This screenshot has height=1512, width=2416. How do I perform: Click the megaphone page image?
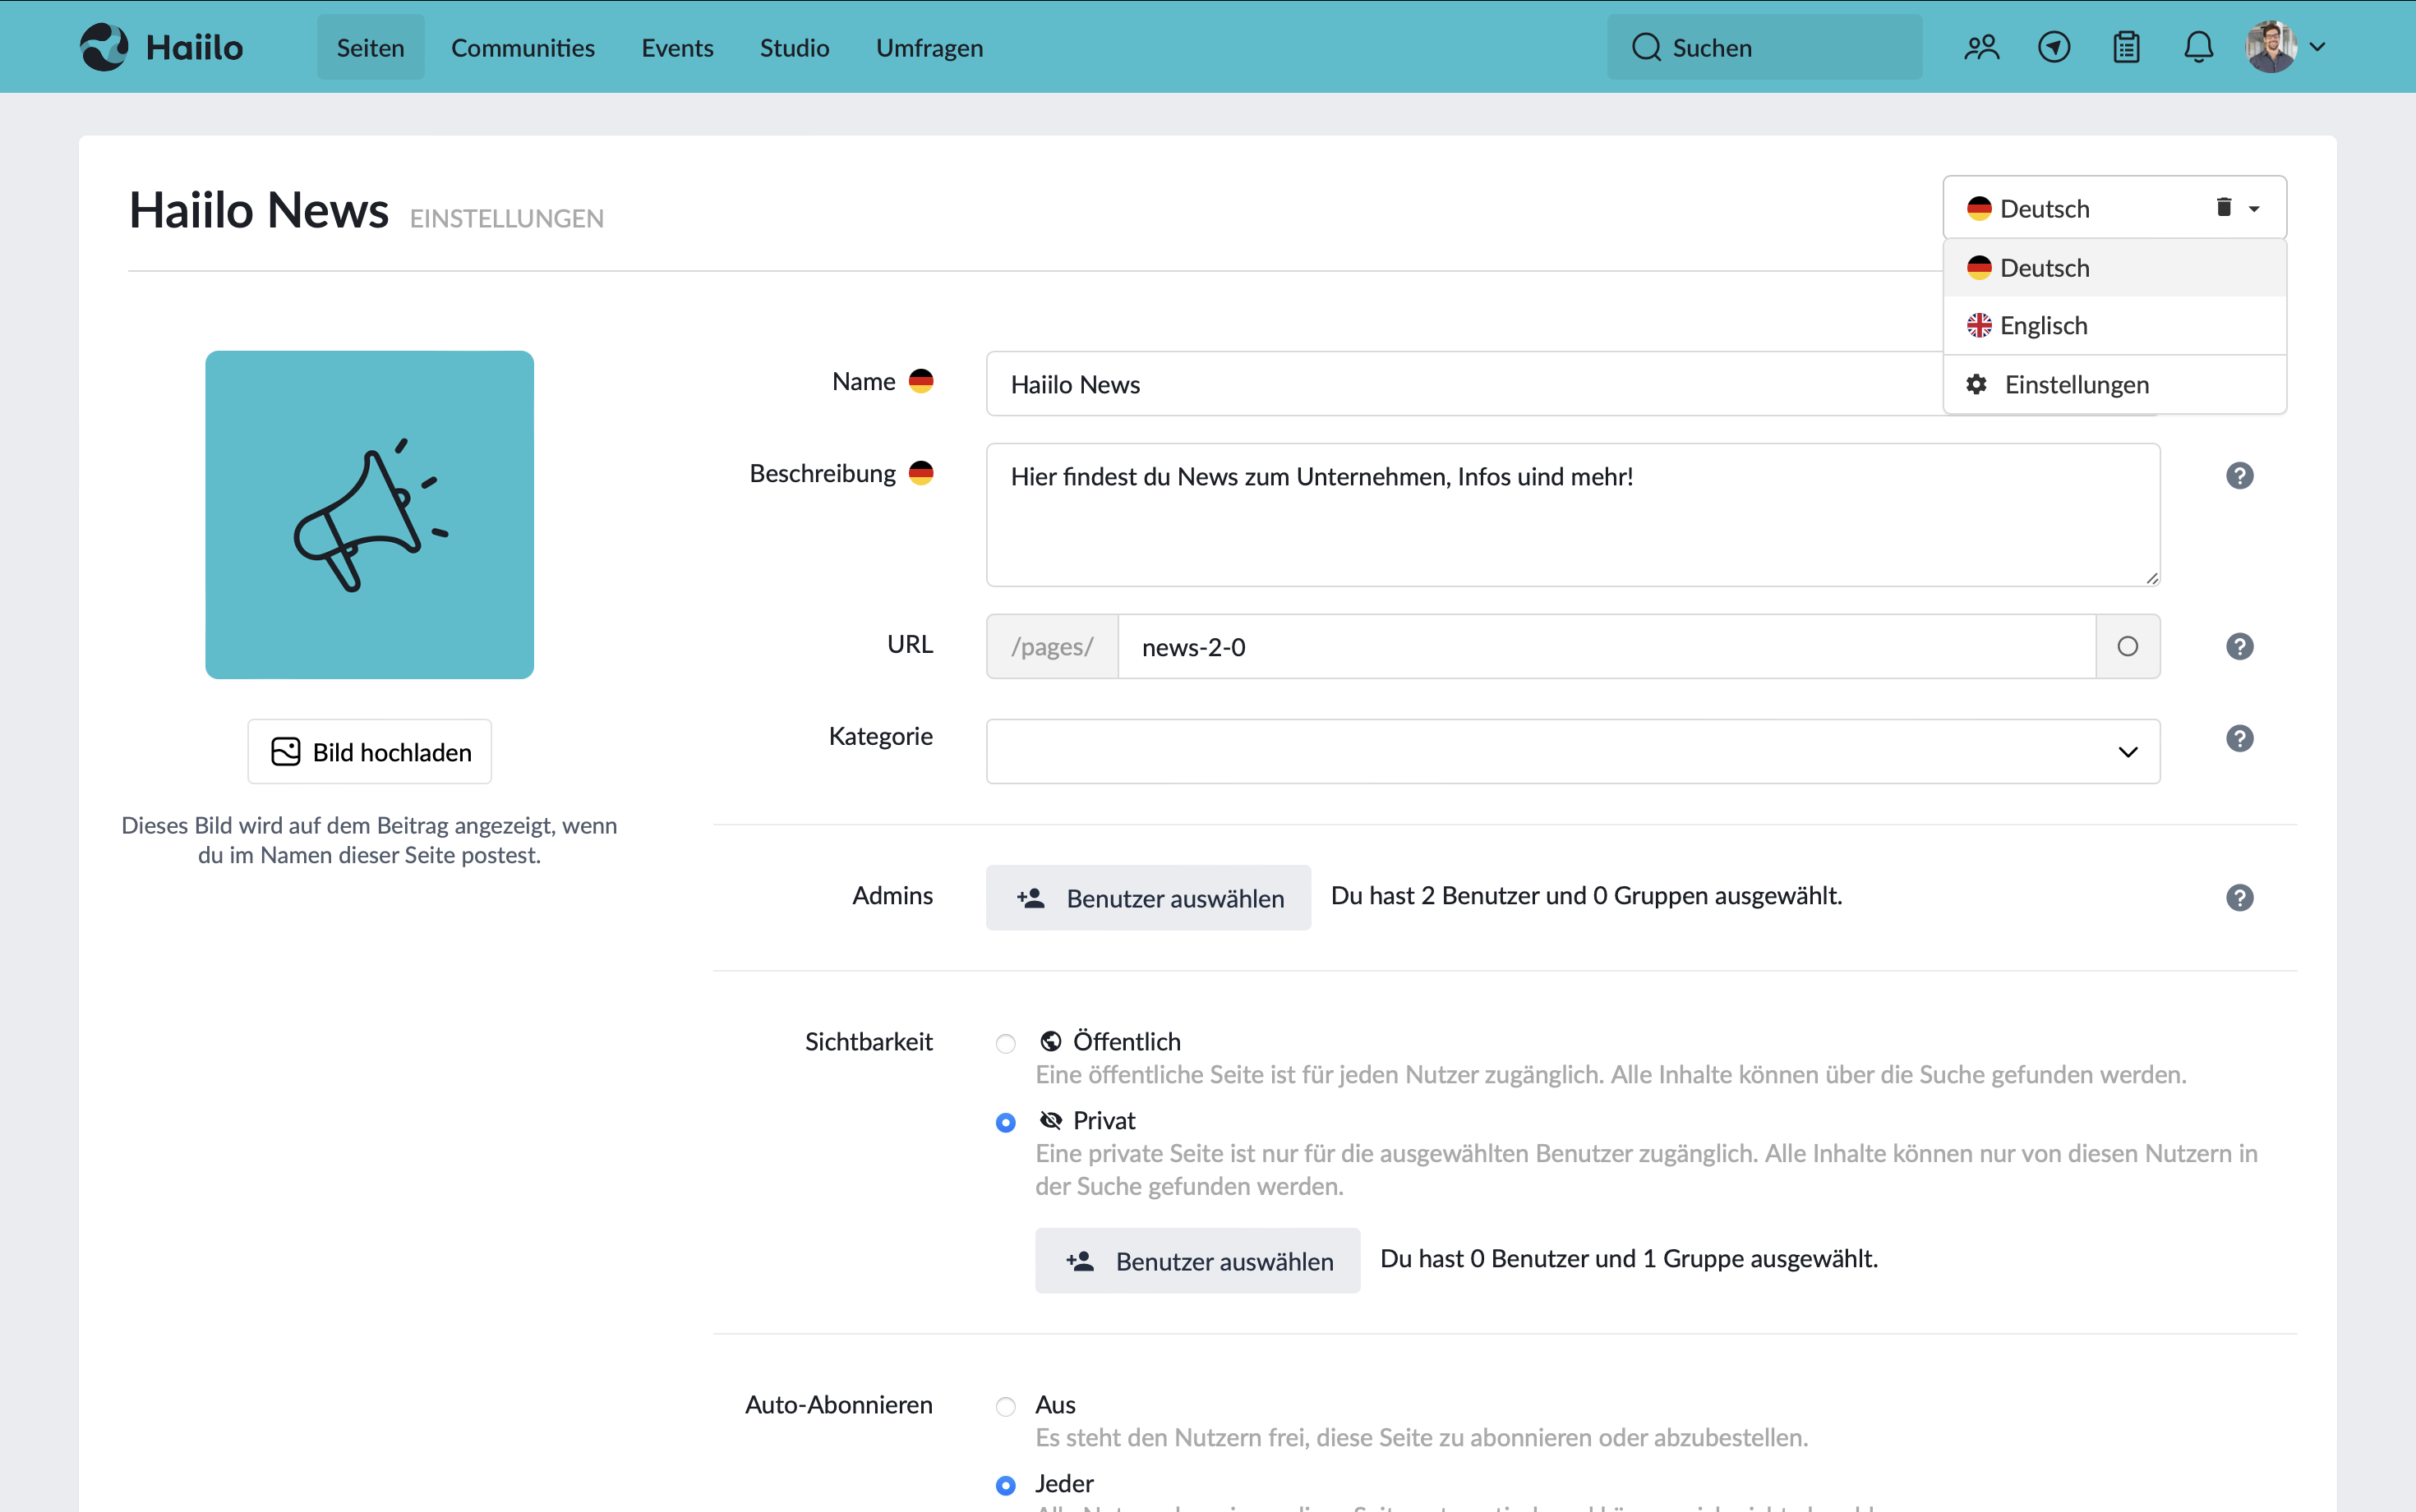pyautogui.click(x=369, y=514)
